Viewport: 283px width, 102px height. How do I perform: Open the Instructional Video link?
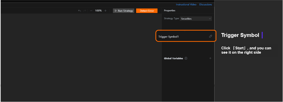click(x=186, y=5)
